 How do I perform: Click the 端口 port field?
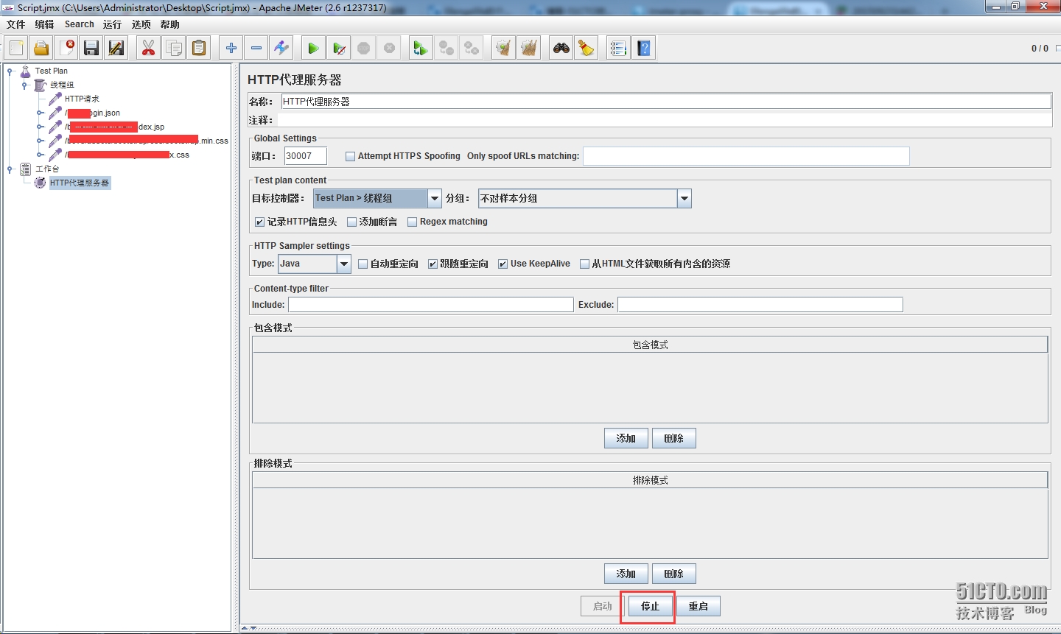(306, 156)
